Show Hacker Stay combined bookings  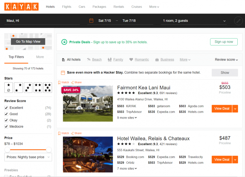coord(225,73)
